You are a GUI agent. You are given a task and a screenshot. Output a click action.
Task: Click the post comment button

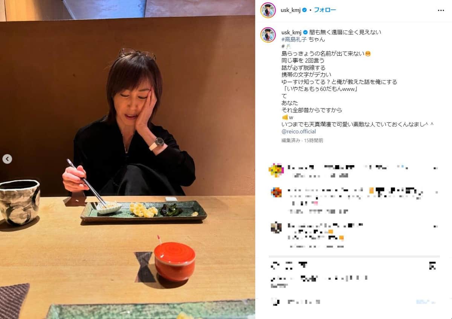click(x=427, y=302)
